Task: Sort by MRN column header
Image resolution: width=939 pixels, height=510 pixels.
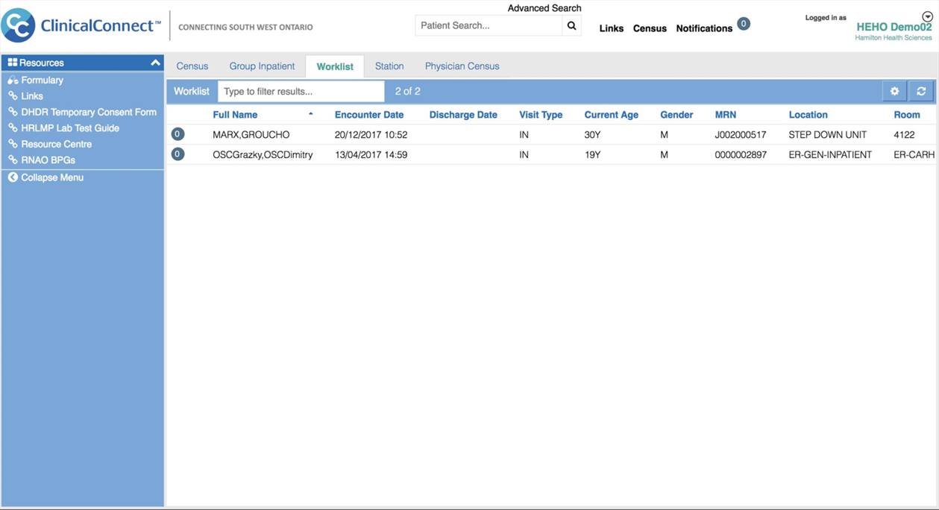Action: coord(726,115)
